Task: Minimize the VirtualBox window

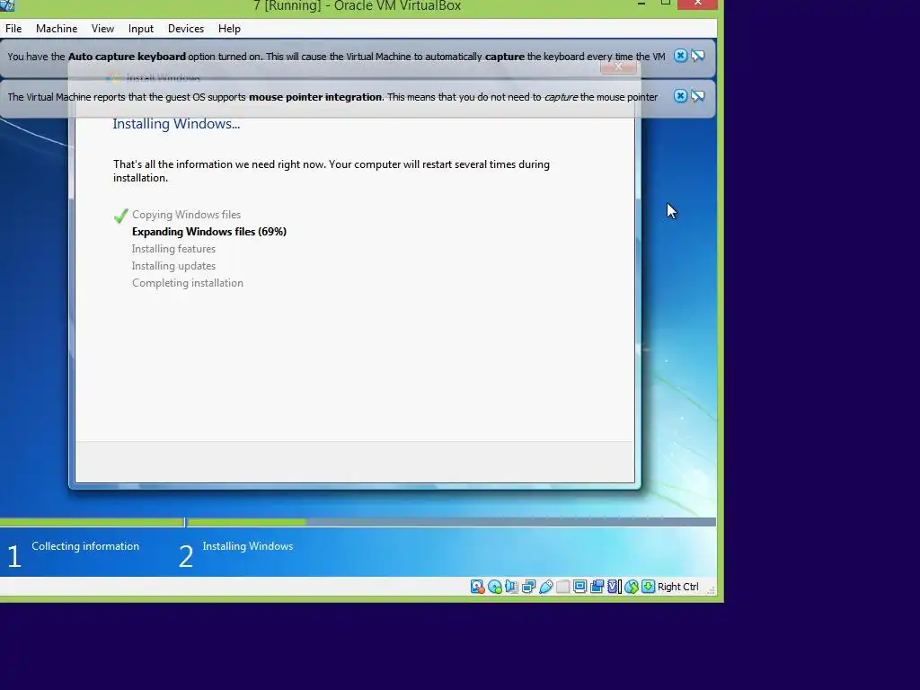Action: pos(641,3)
